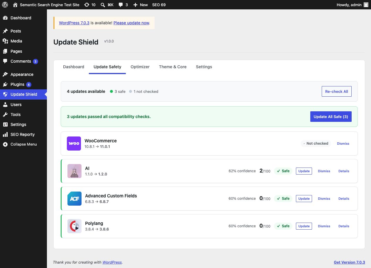371x268 pixels.
Task: Click the SEO Reporty bar chart icon
Action: (x=5, y=134)
